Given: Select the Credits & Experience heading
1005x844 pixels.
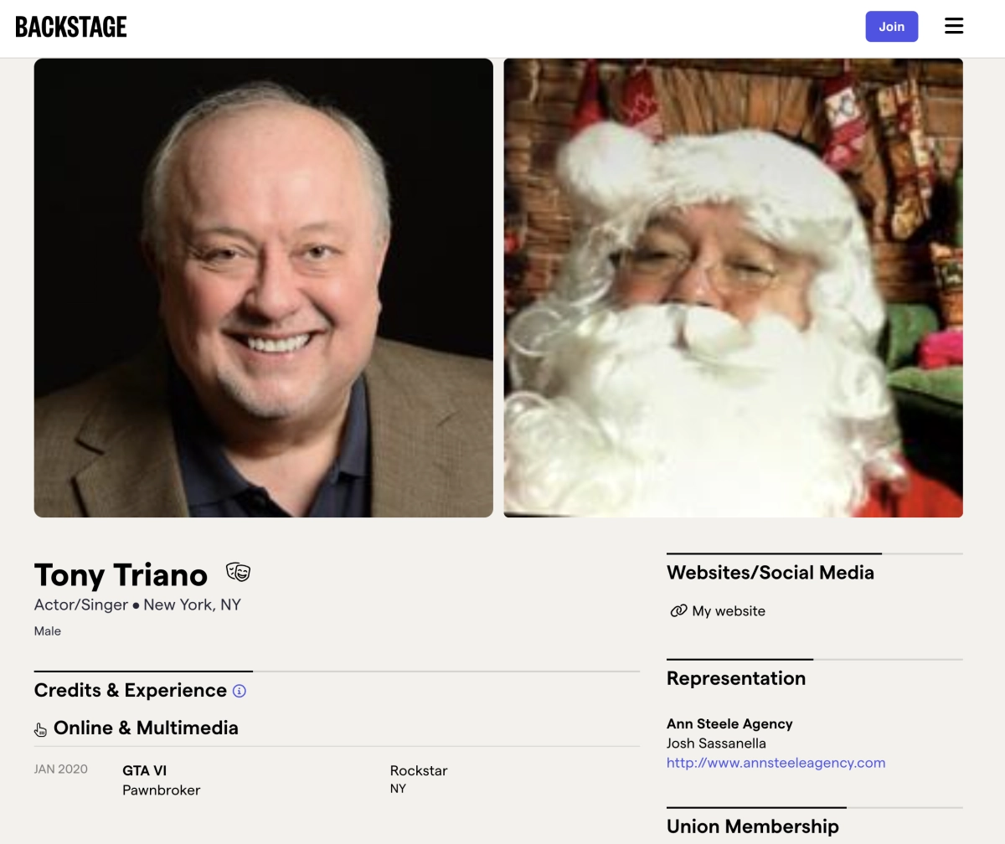Looking at the screenshot, I should [130, 691].
